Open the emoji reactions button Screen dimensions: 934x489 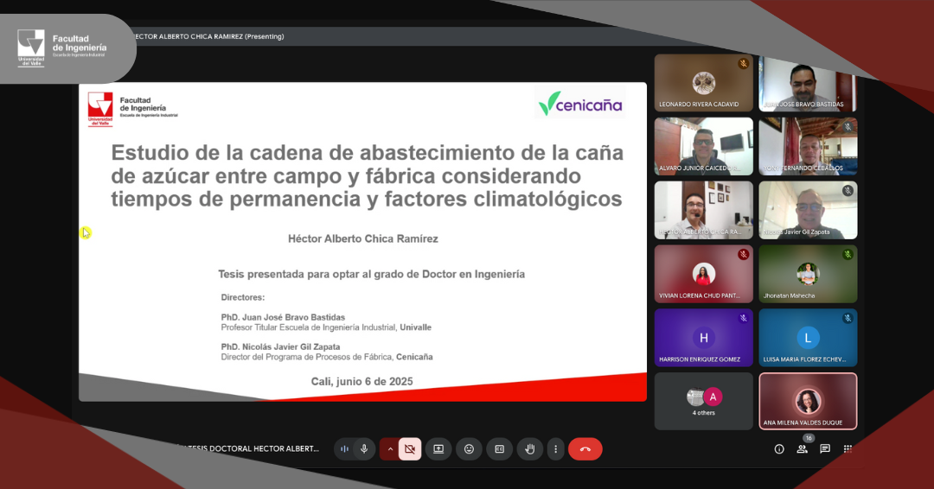point(469,449)
